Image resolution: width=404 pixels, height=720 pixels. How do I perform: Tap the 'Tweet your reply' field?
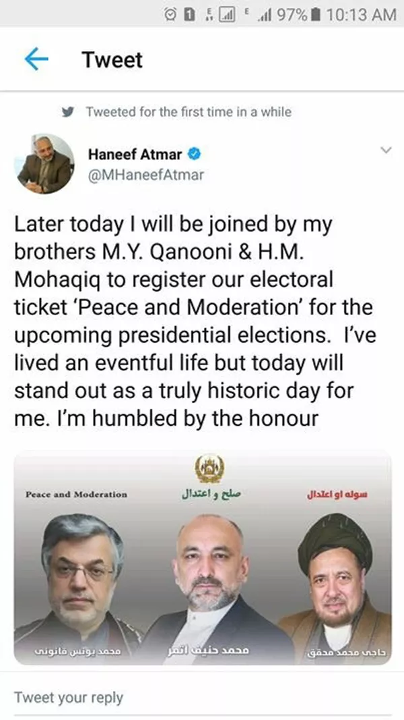pyautogui.click(x=202, y=696)
